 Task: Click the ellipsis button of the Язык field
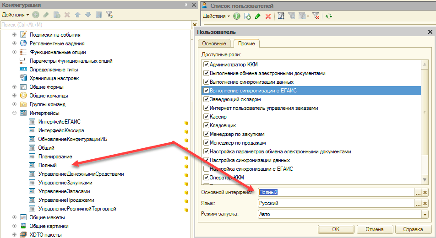418,204
